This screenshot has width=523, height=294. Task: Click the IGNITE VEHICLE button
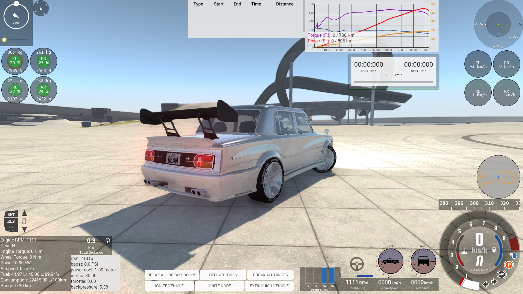169,286
